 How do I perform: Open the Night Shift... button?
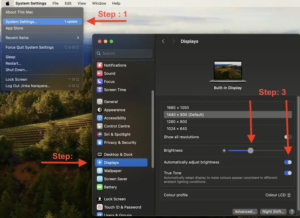[x=273, y=211]
